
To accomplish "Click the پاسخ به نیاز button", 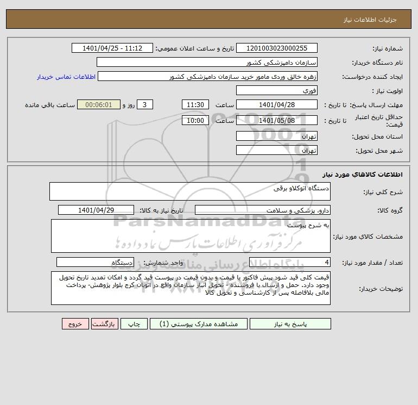I will (x=290, y=324).
